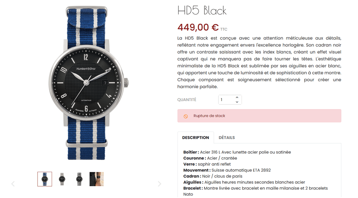Click the Mouvement specification line
The image size is (358, 198).
pos(227,170)
